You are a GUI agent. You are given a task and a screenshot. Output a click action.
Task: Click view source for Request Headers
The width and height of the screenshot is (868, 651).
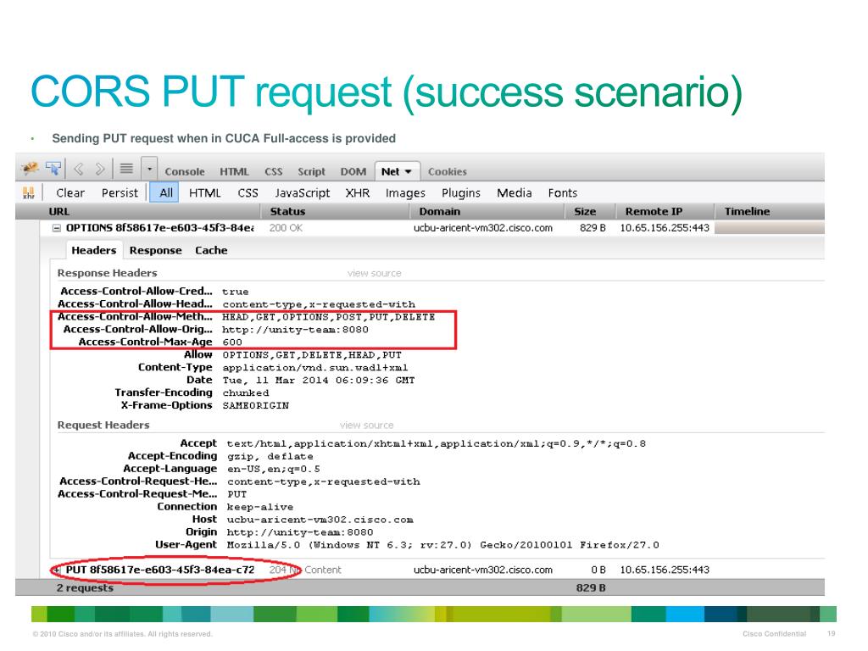click(366, 426)
